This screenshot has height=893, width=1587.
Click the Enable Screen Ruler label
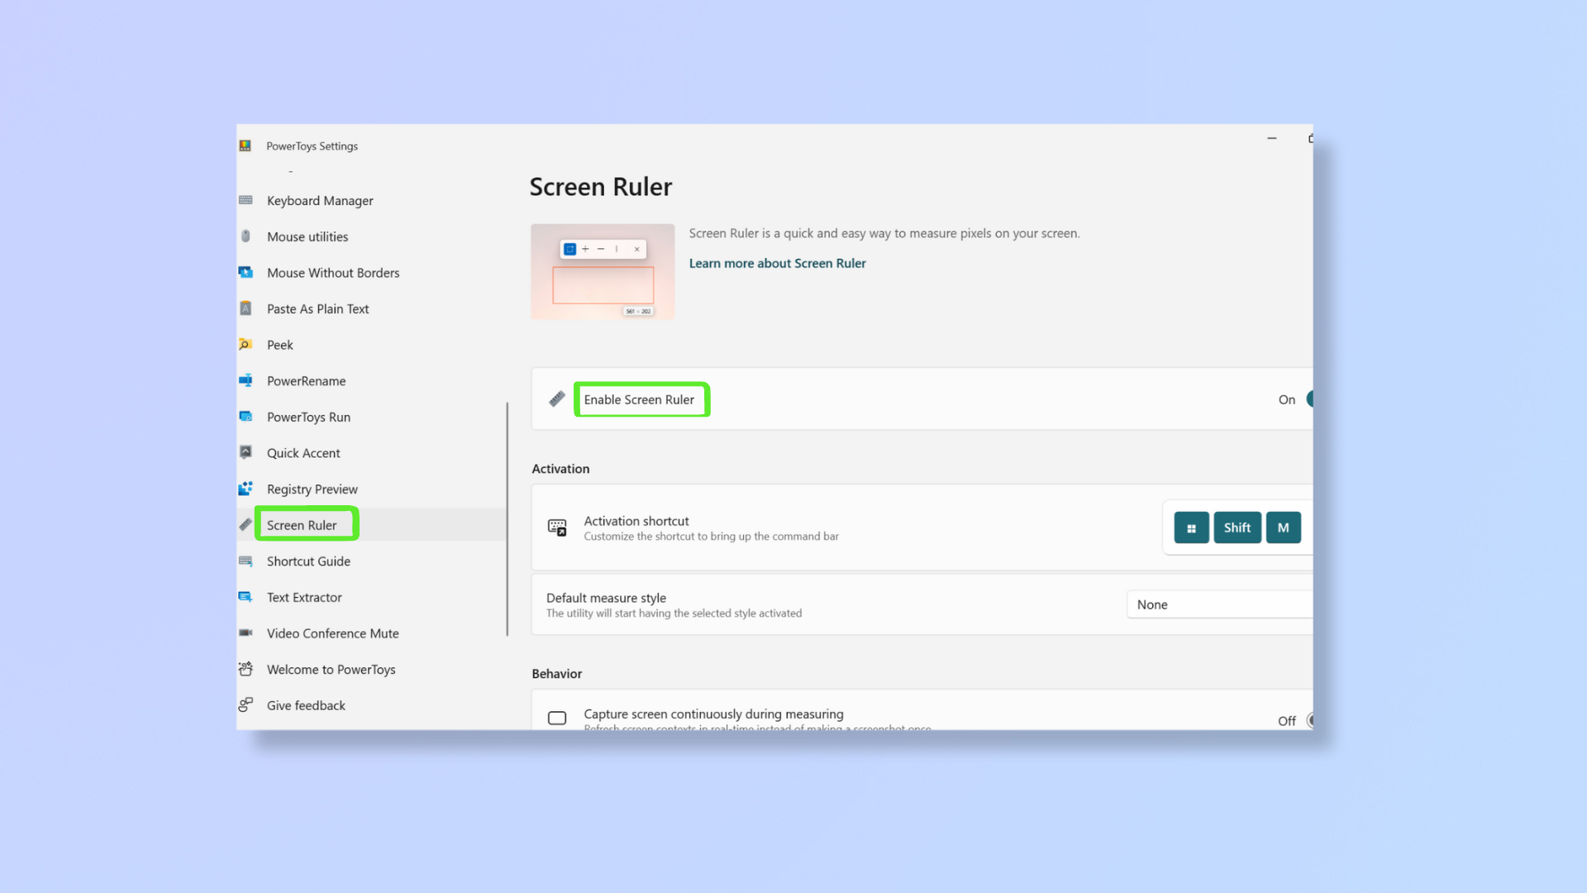(639, 399)
